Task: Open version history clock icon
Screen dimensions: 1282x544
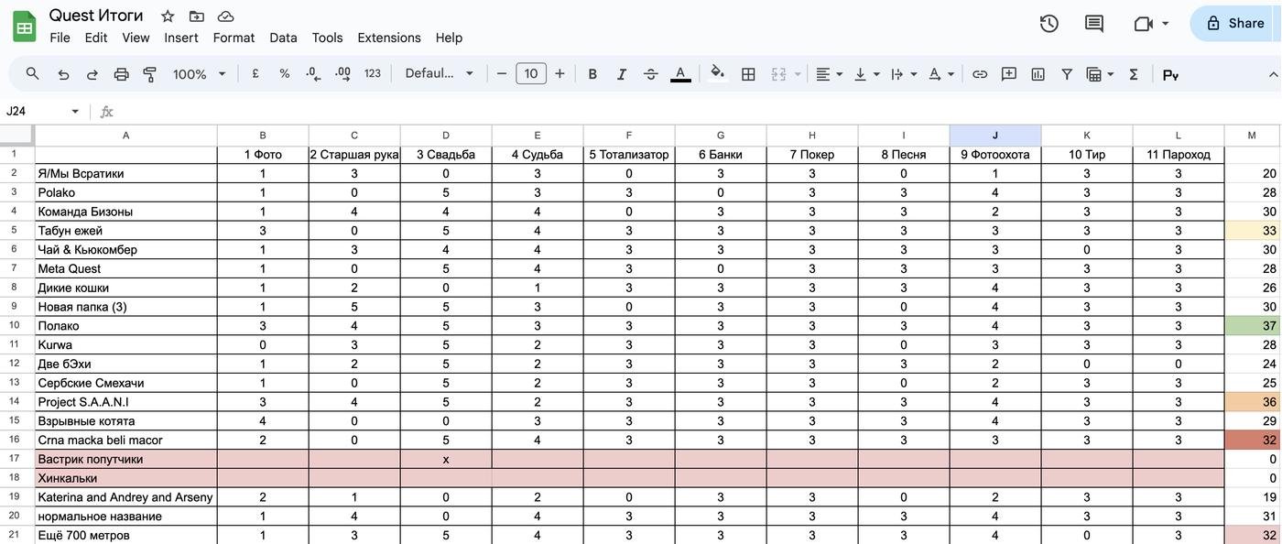Action: pyautogui.click(x=1049, y=24)
